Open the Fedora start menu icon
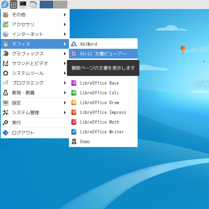Viewport: 209px width, 209px height. tap(5, 5)
